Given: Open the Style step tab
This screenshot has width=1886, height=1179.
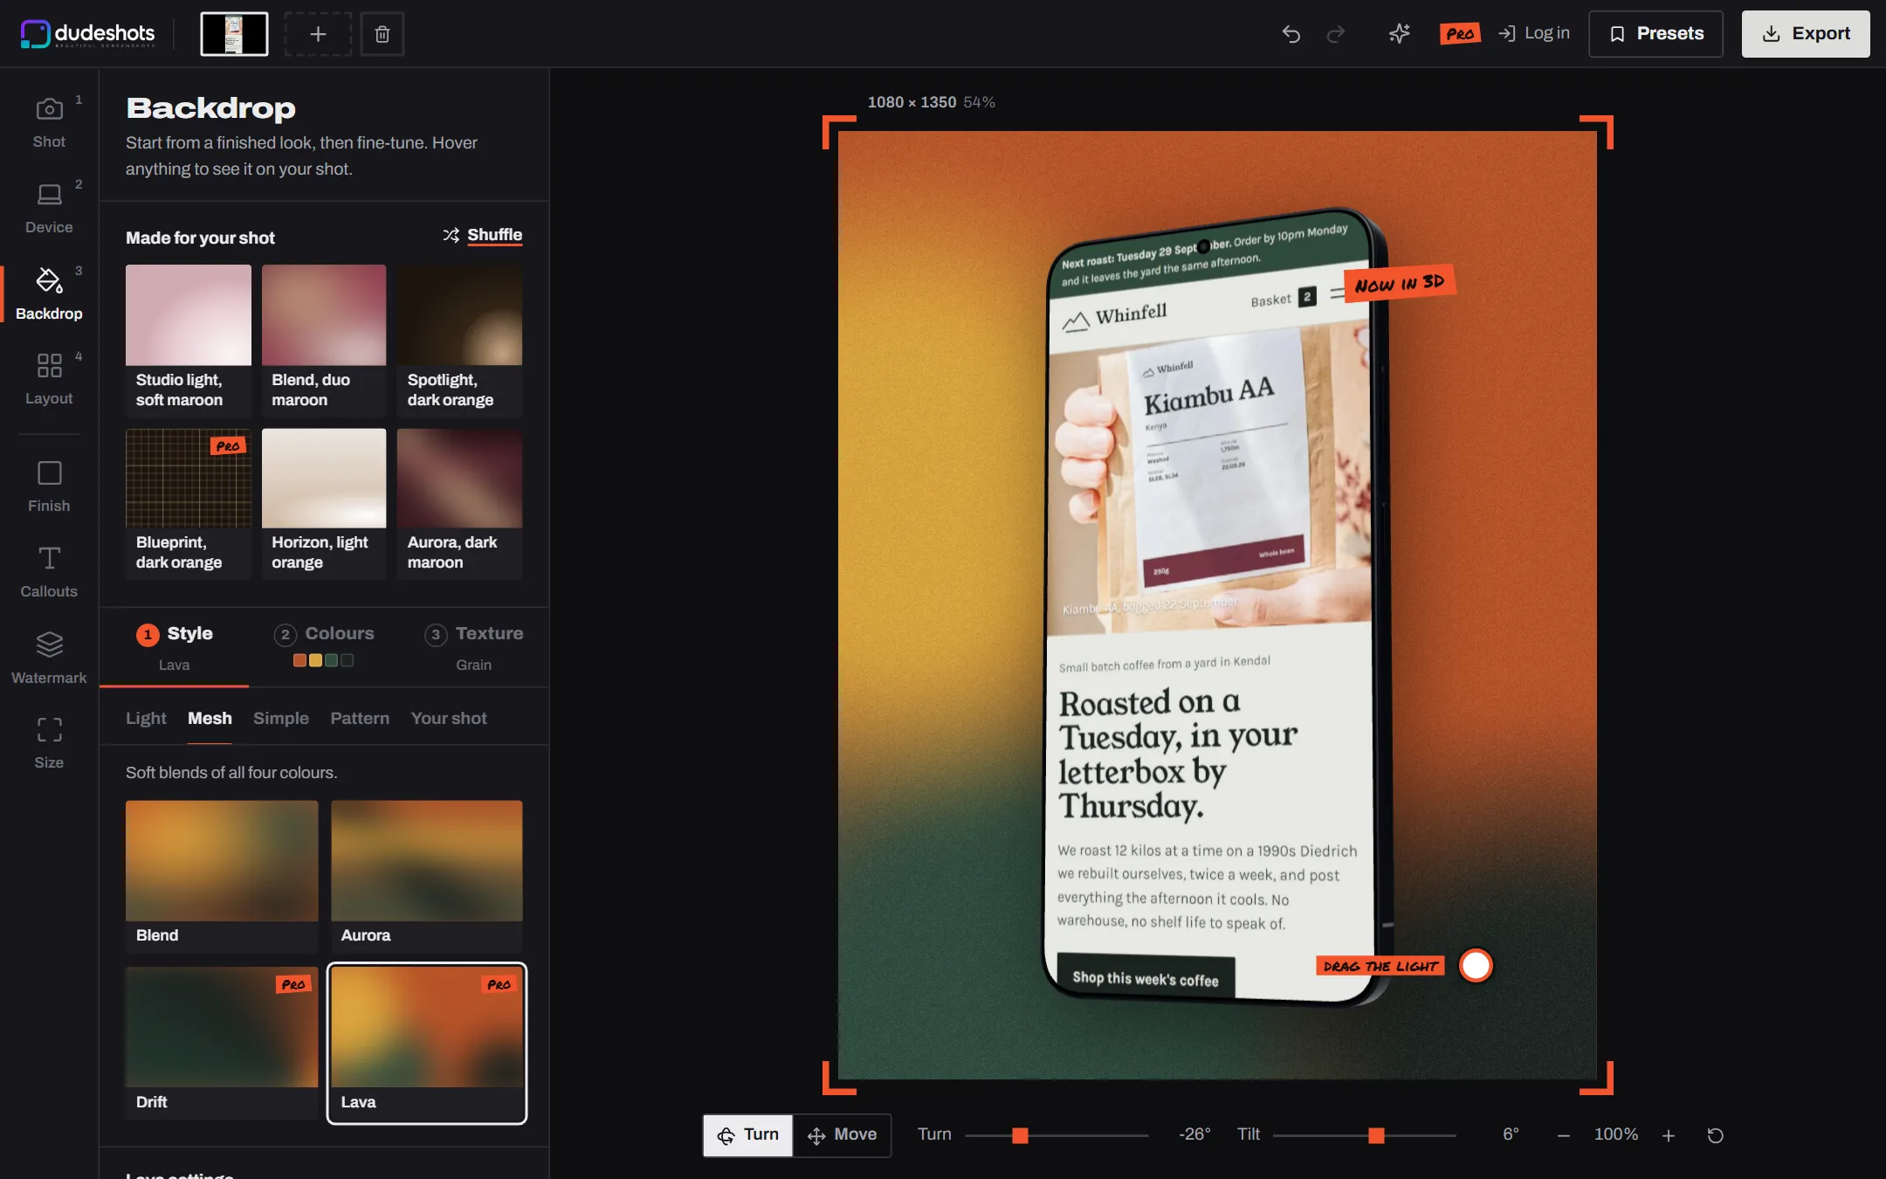Looking at the screenshot, I should tap(175, 647).
